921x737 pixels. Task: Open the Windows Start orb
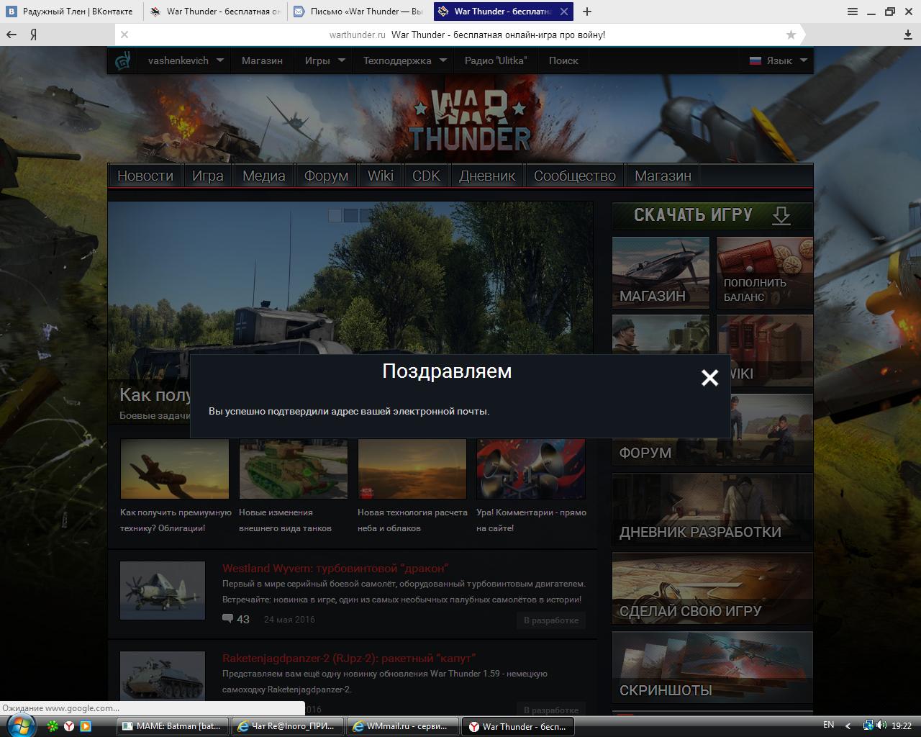click(x=19, y=725)
